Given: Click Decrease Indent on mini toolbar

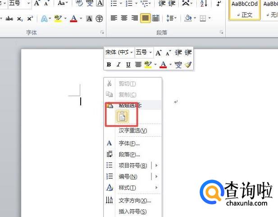Looking at the screenshot, I should coord(178,53).
